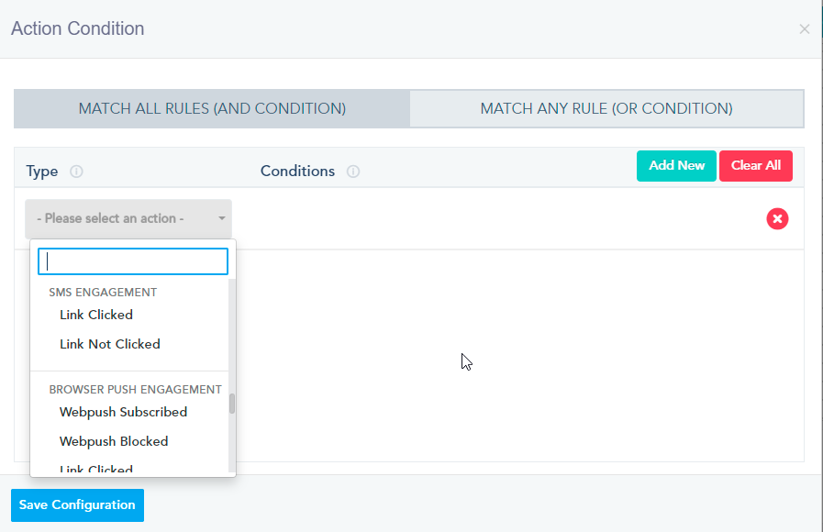Switch to Match Any Rule (OR condition)
The width and height of the screenshot is (823, 532).
606,108
